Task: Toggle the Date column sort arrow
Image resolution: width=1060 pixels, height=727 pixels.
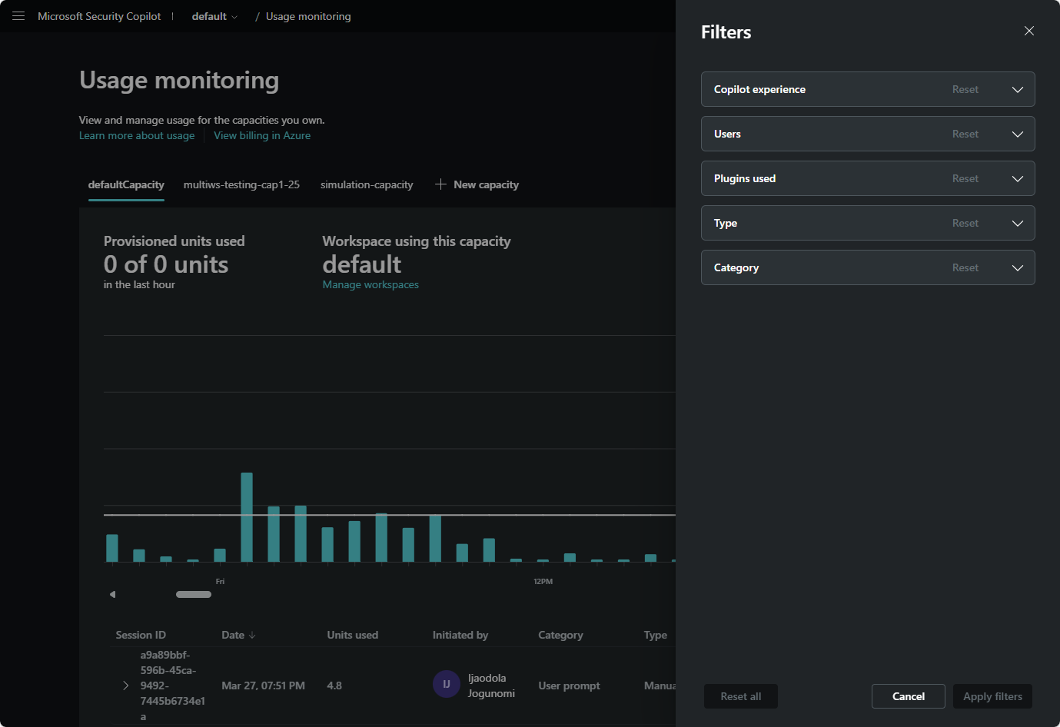Action: click(254, 635)
